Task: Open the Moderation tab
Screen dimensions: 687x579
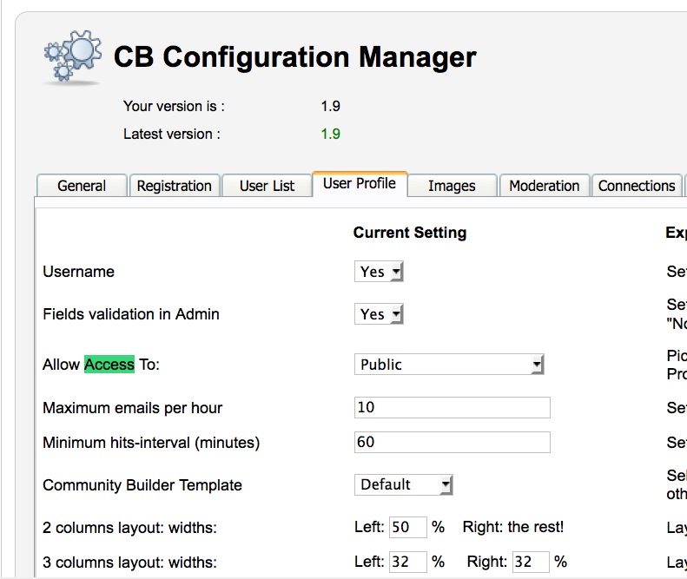Action: pyautogui.click(x=545, y=186)
